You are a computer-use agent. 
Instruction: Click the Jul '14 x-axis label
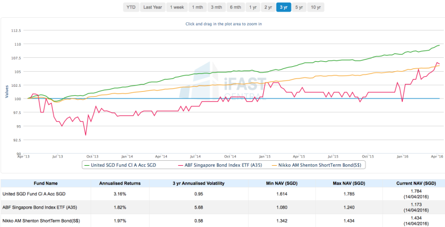point(196,156)
